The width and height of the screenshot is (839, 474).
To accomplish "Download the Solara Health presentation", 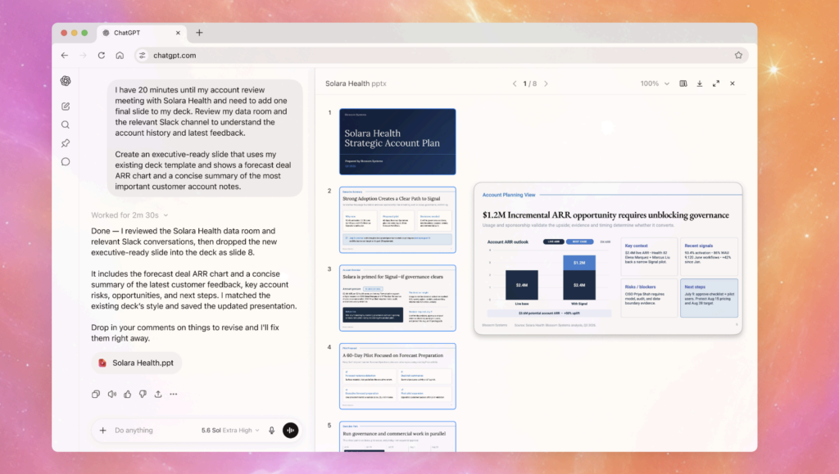I will [x=700, y=84].
